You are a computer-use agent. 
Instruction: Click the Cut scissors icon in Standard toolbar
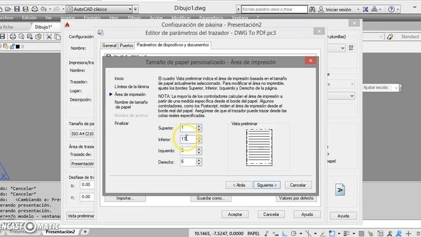pos(49,37)
